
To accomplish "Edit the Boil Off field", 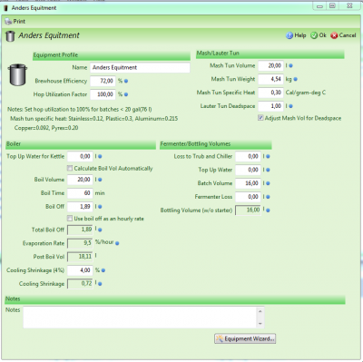I will (80, 207).
